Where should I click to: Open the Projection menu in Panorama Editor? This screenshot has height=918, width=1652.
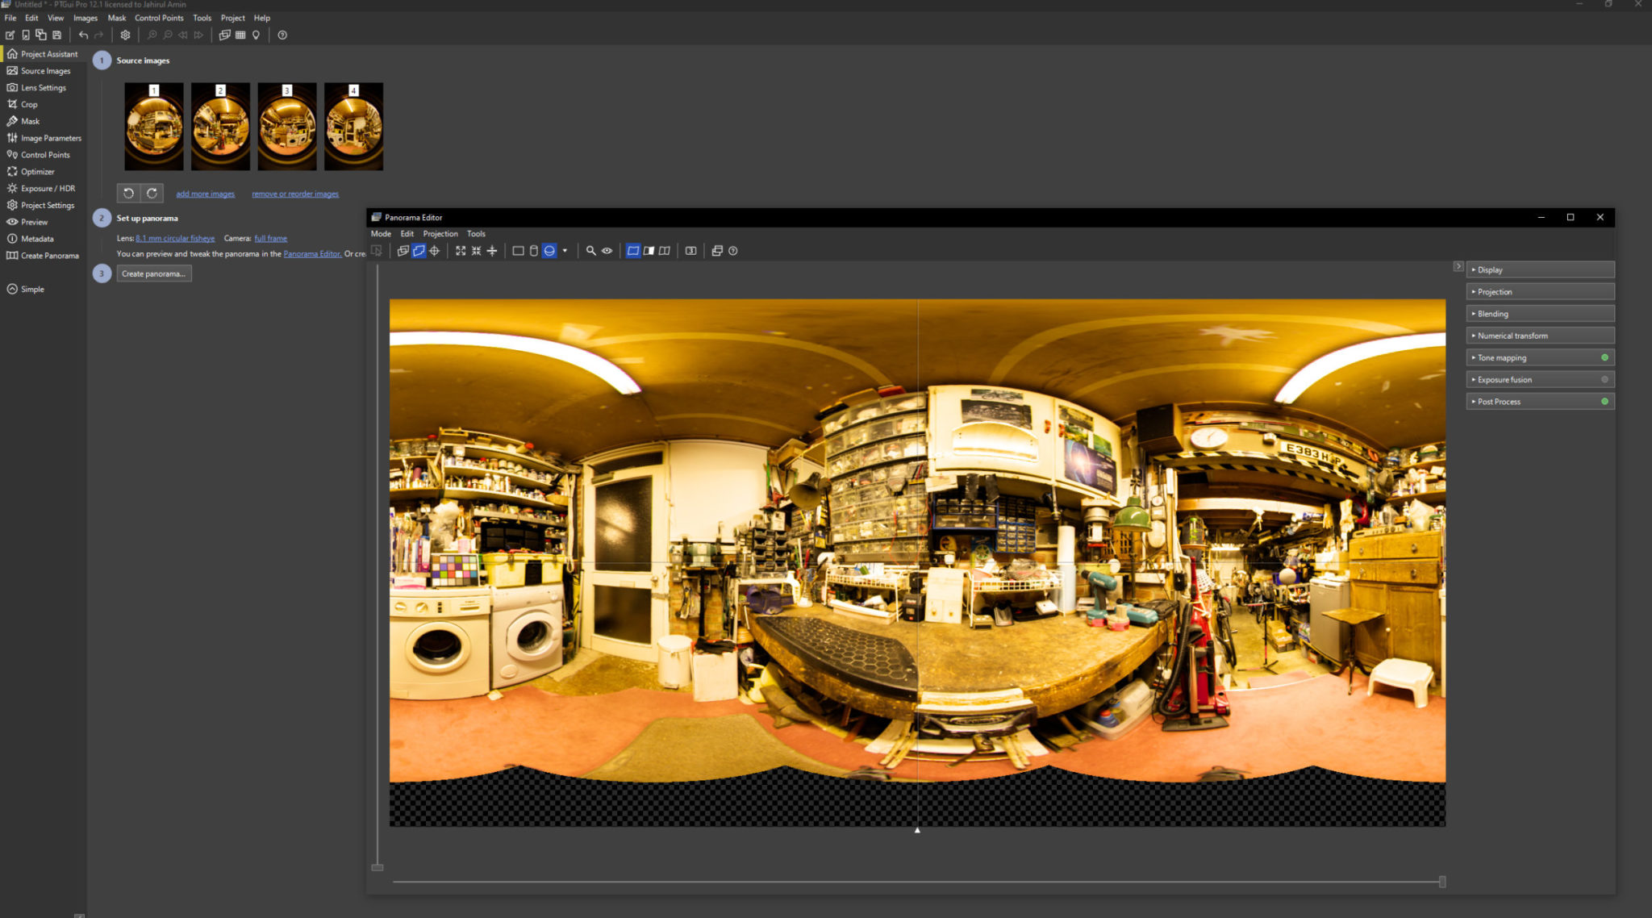[440, 234]
